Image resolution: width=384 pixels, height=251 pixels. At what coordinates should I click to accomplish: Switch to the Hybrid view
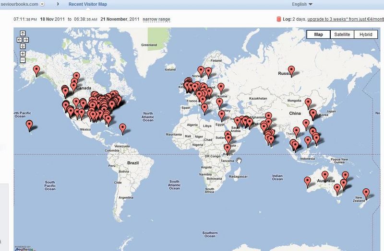pos(366,34)
